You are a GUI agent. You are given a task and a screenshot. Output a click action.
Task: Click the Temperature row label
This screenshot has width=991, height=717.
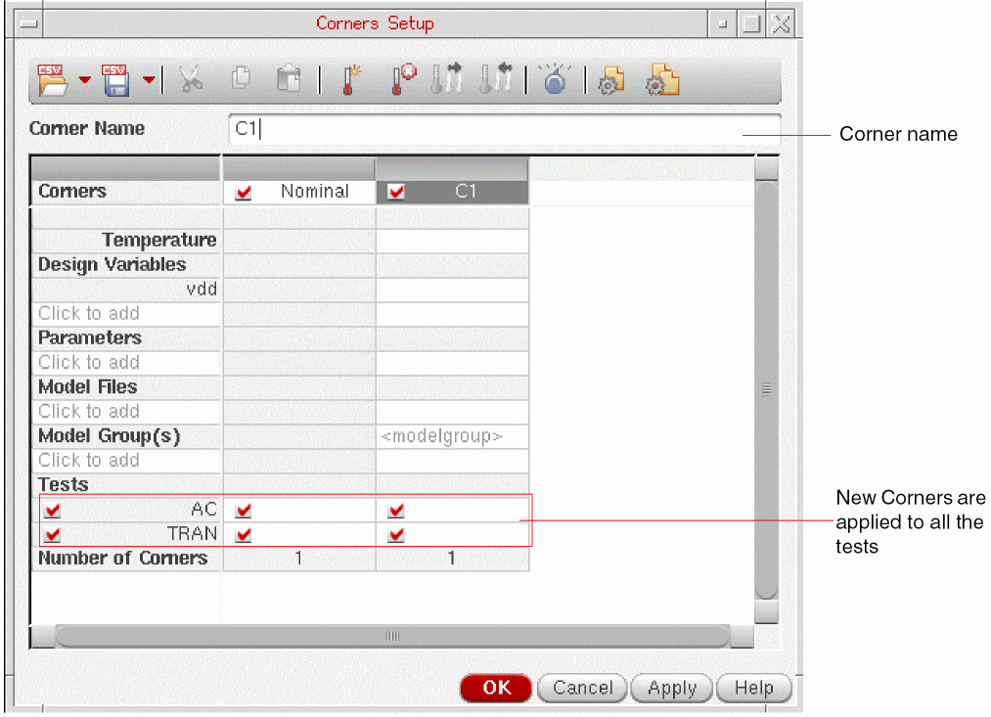[x=126, y=241]
